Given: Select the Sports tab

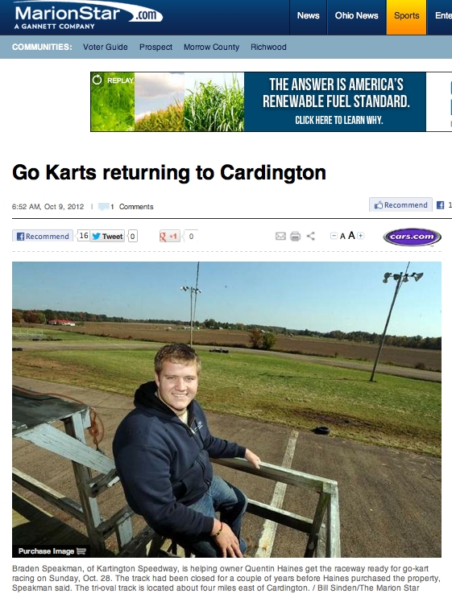Looking at the screenshot, I should point(406,16).
